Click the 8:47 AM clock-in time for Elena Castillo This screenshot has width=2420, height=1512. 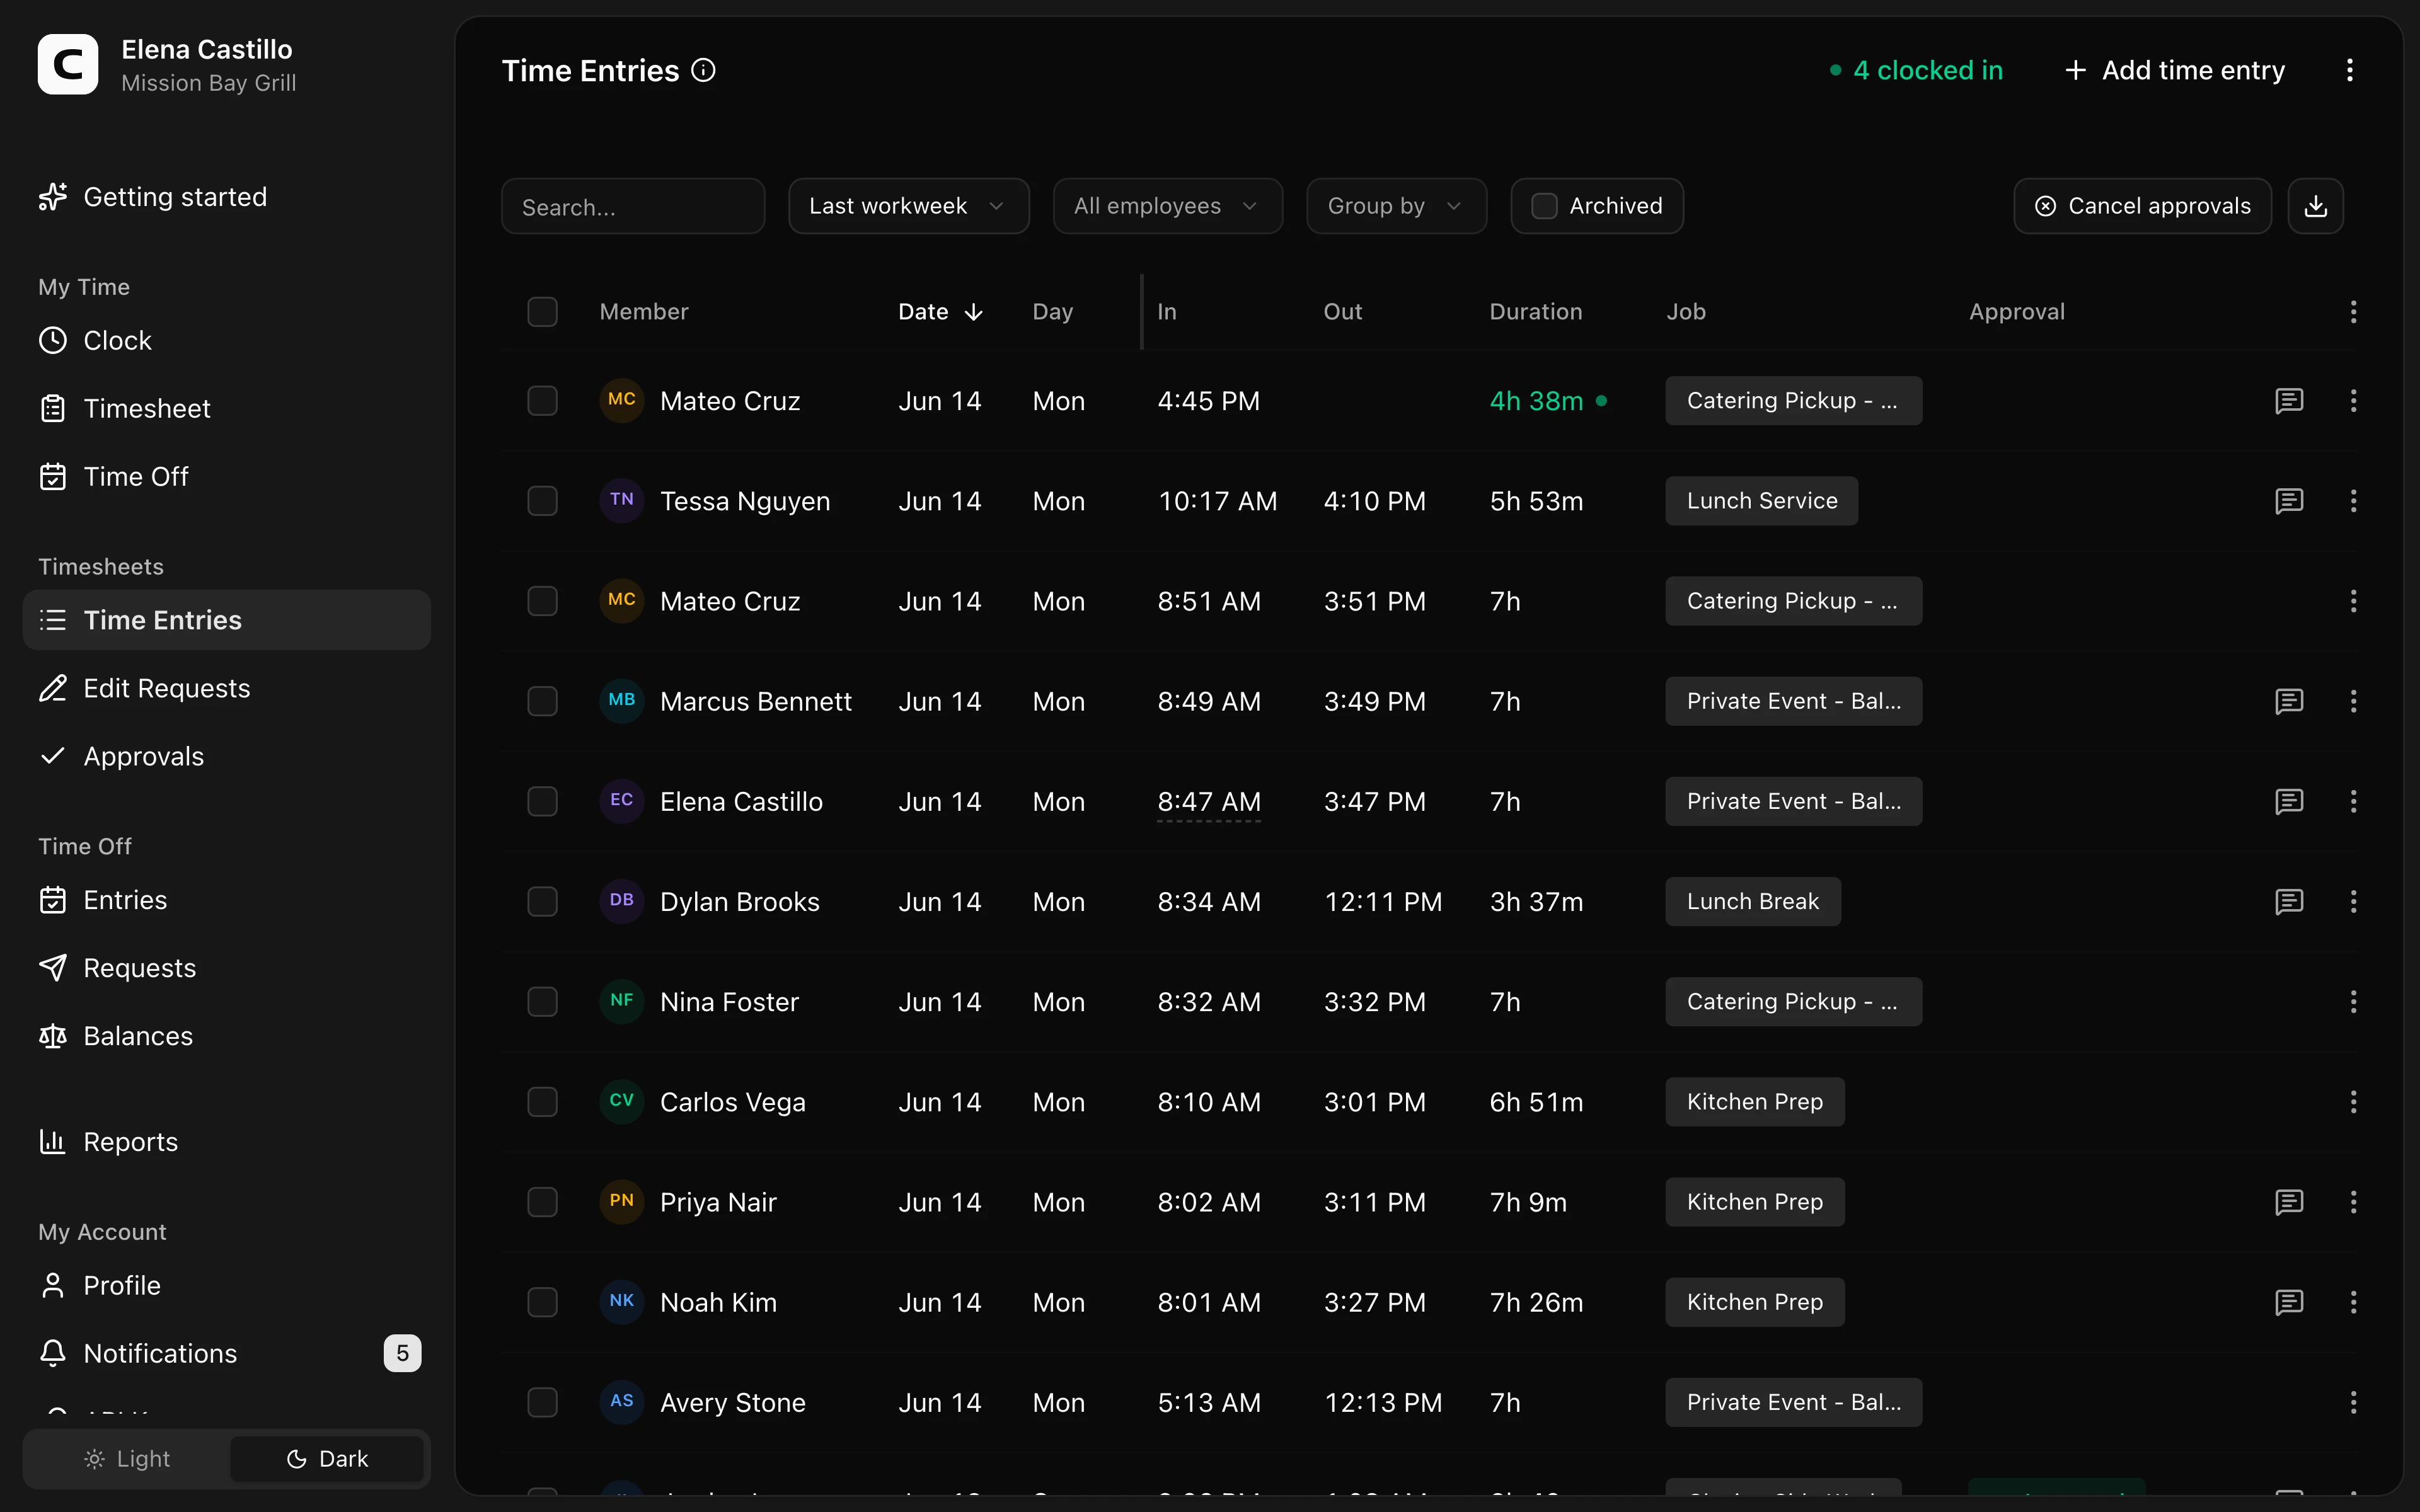(x=1208, y=802)
